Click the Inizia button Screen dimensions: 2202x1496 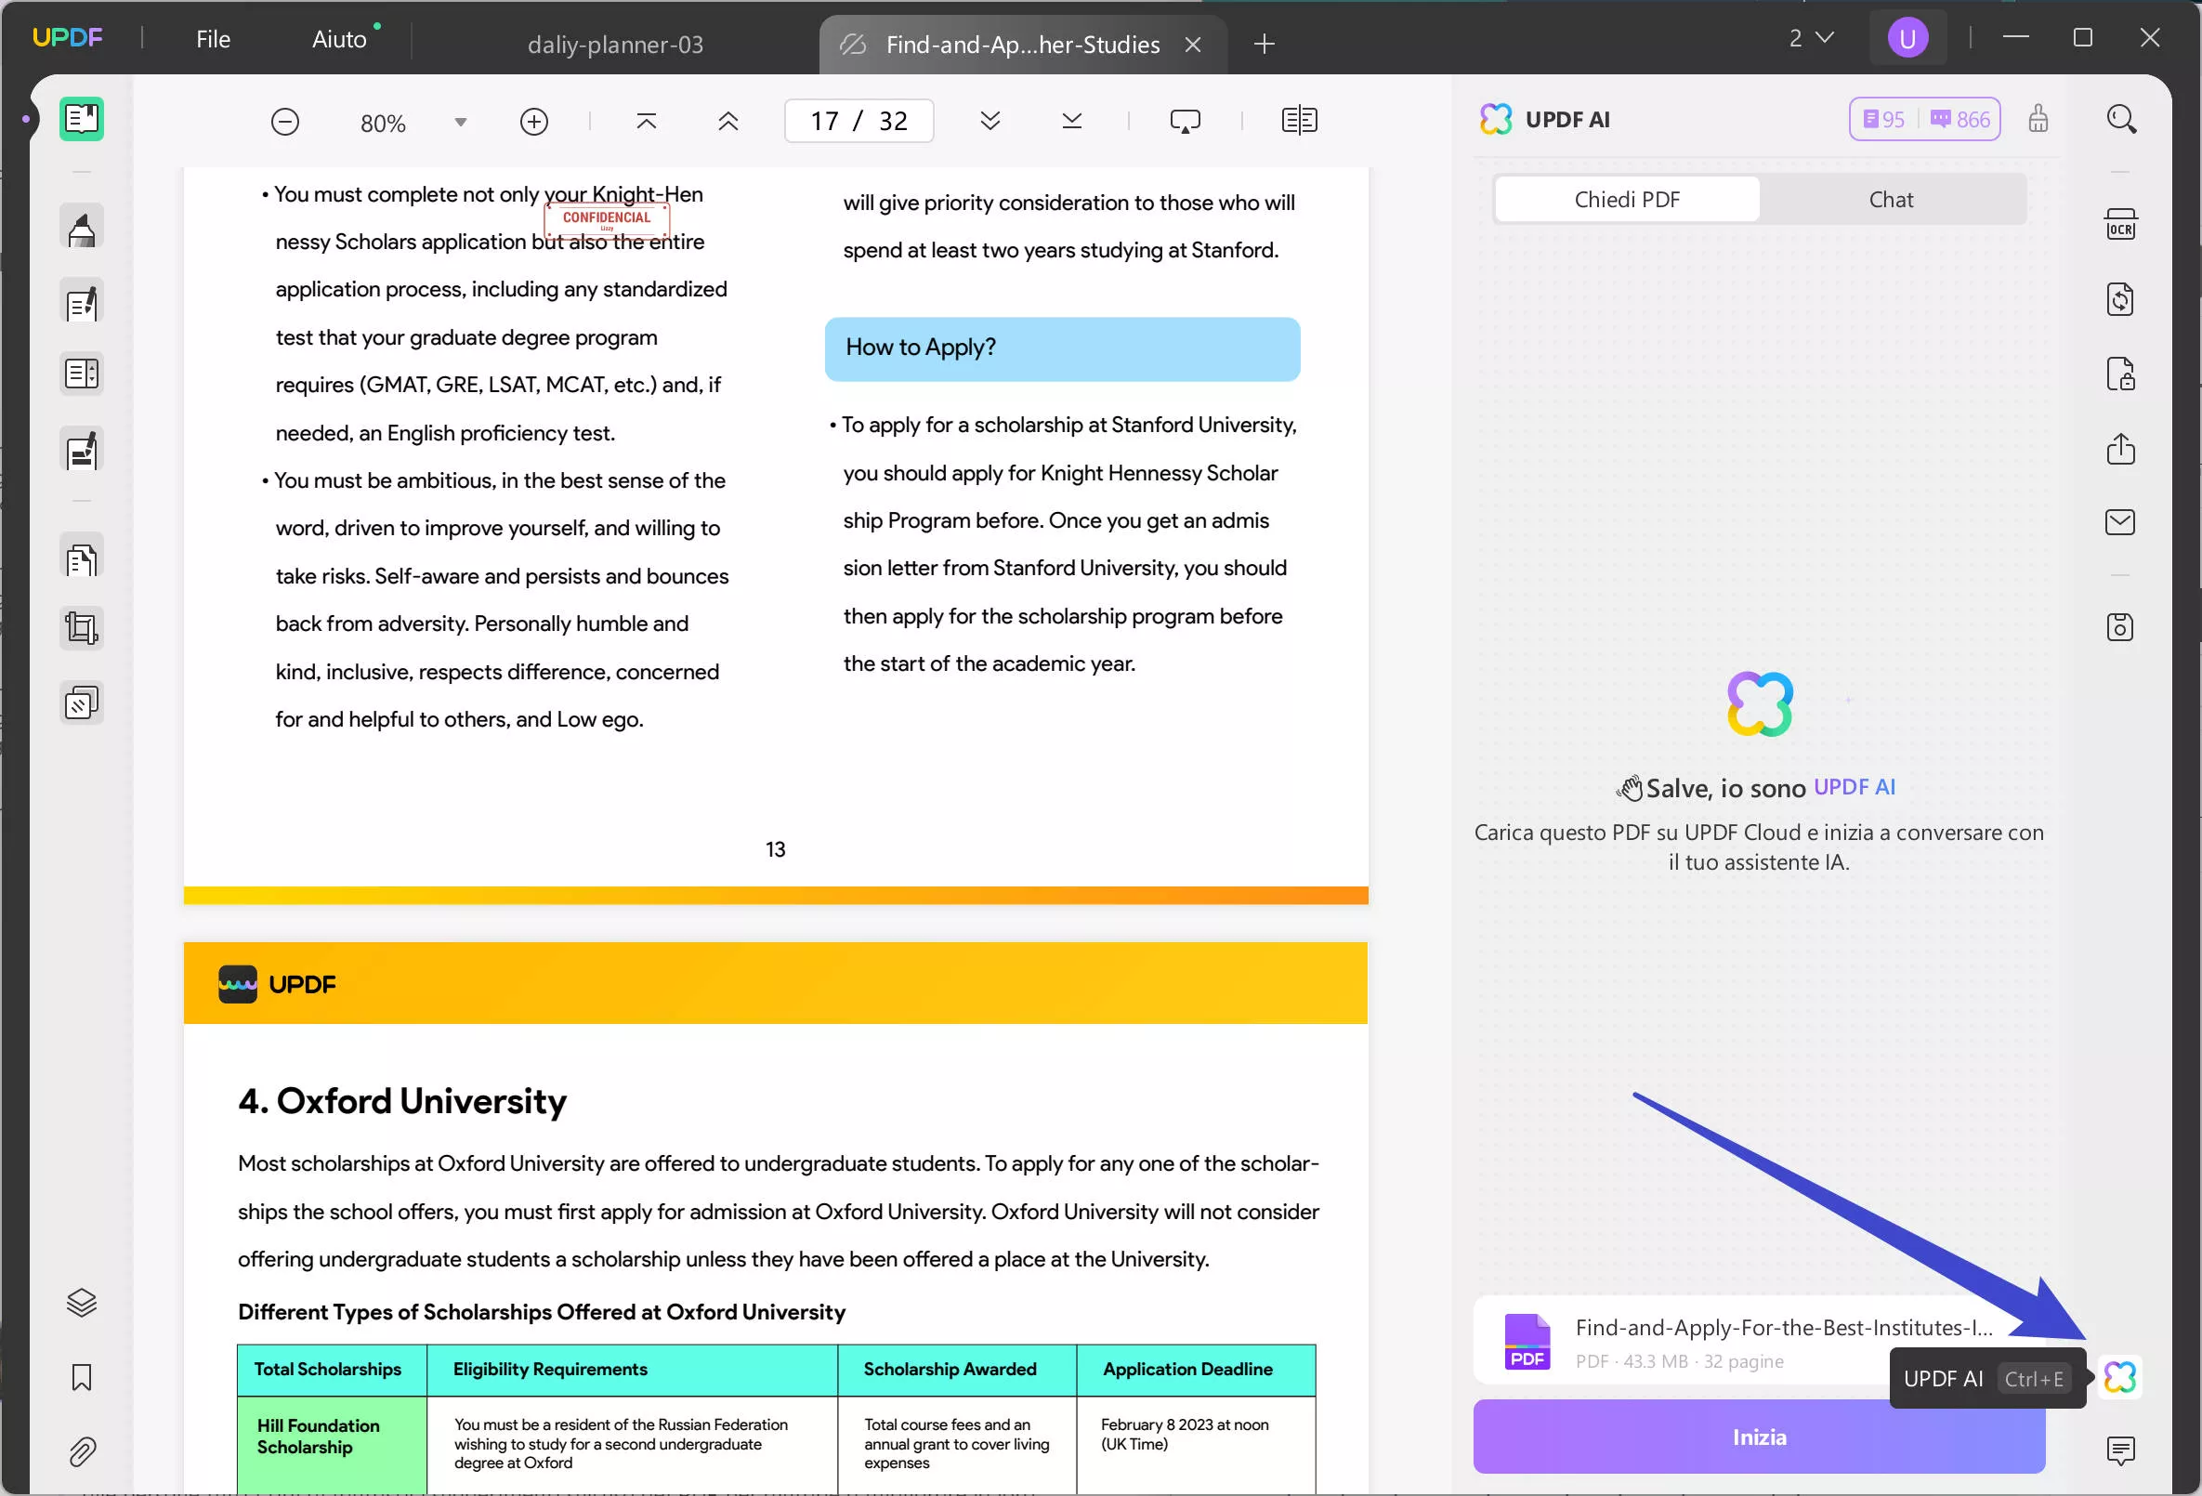coord(1760,1437)
